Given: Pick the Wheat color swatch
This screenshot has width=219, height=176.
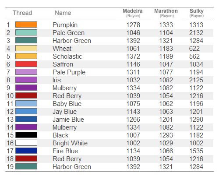Looking at the screenshot, I should (26, 48).
